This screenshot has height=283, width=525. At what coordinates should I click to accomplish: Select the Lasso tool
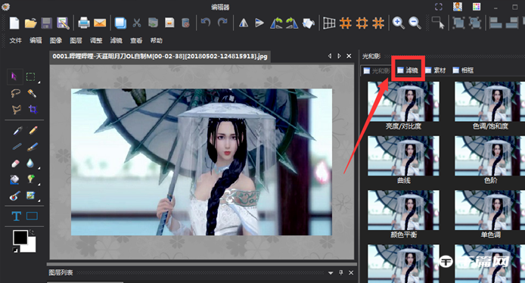[15, 93]
